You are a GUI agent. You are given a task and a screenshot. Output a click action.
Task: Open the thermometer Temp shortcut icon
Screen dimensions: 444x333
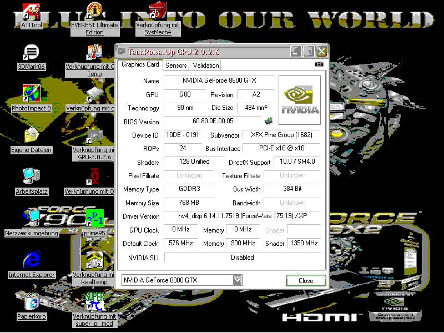point(94,52)
